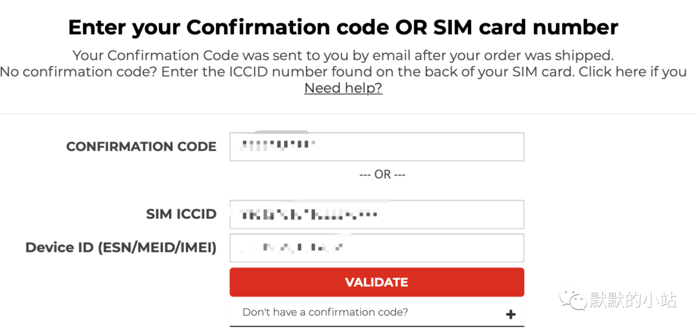Expand "Don't have a confirmation code?" section
The width and height of the screenshot is (700, 331).
377,312
